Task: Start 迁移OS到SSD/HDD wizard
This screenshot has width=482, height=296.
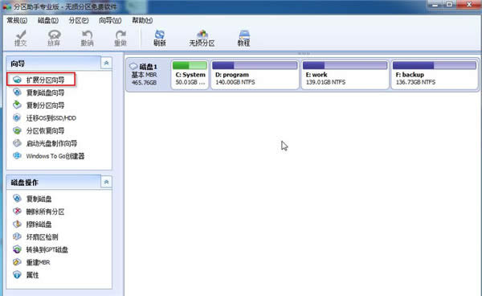Action: [51, 118]
